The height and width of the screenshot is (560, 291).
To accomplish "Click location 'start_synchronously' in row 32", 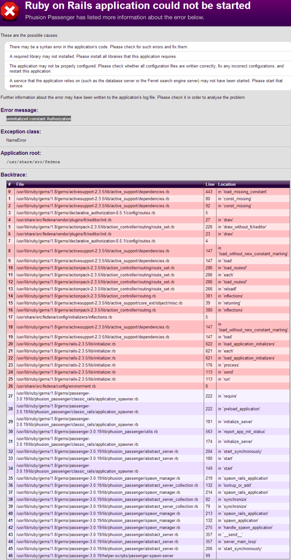I will coord(240,451).
